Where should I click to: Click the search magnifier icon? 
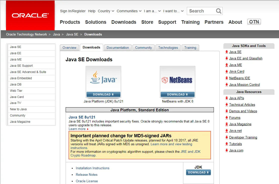218,11
